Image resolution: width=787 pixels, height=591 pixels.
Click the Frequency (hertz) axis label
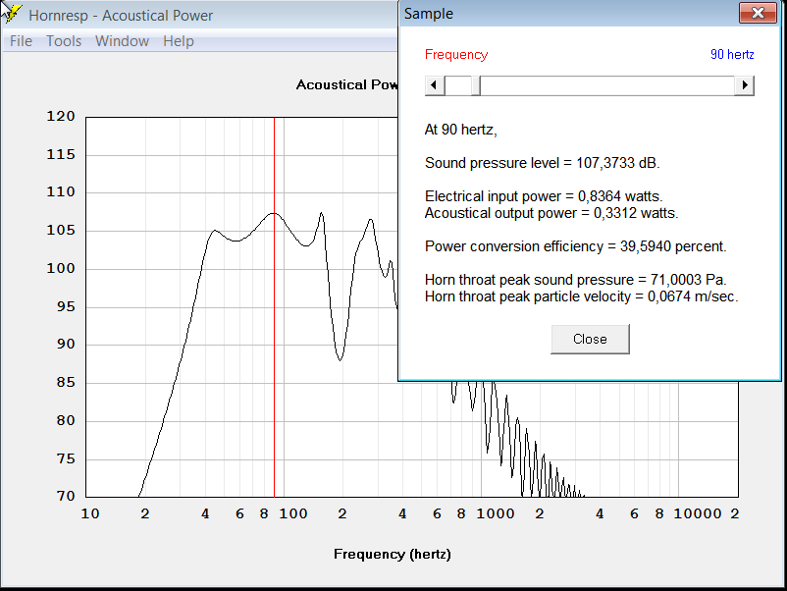[x=392, y=554]
